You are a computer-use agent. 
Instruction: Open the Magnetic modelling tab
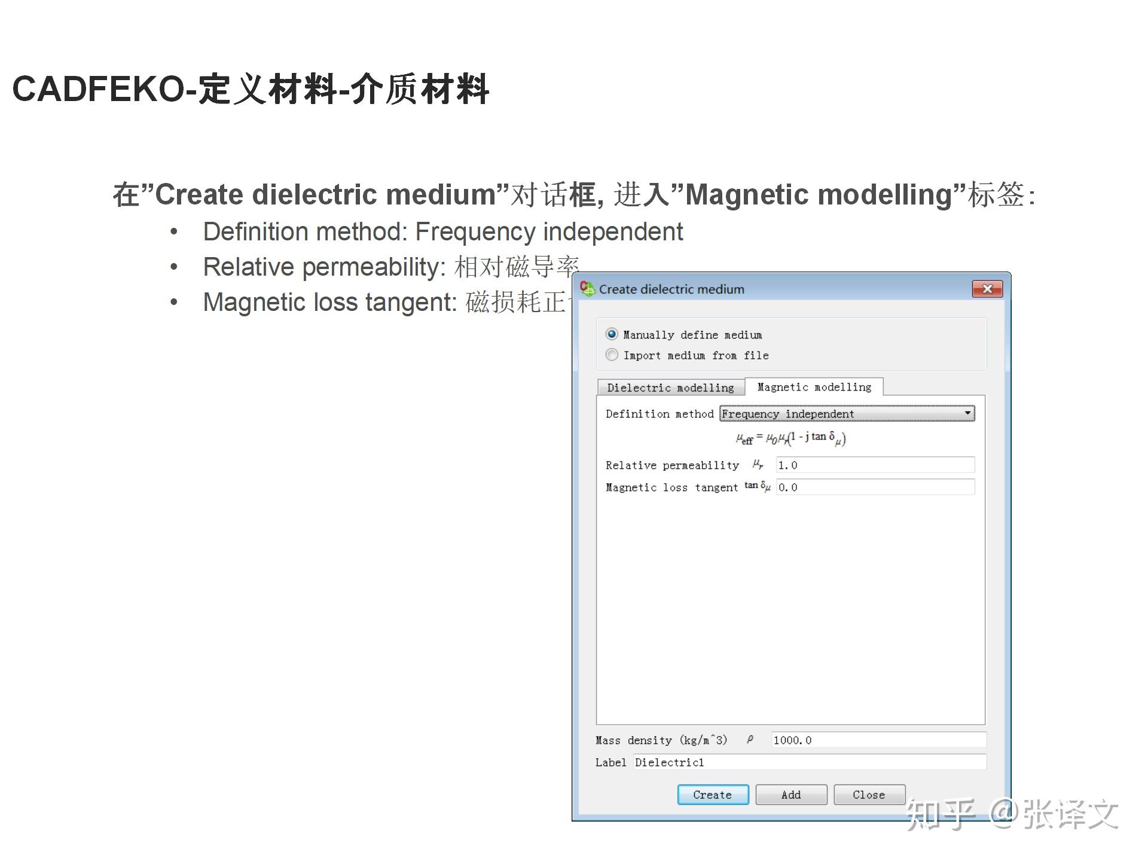click(814, 387)
